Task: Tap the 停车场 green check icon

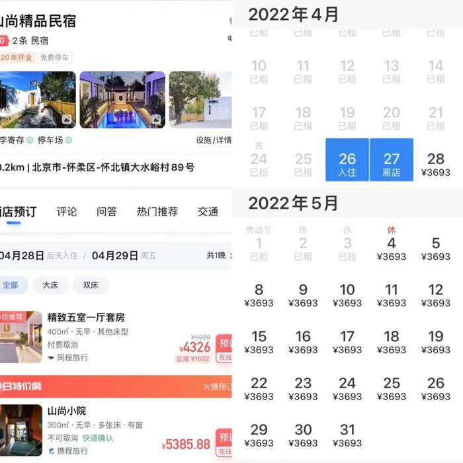Action: [69, 140]
